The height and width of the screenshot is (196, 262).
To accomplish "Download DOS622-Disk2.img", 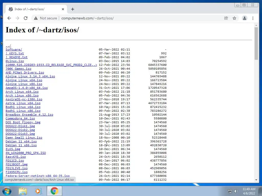I will pyautogui.click(x=20, y=130).
